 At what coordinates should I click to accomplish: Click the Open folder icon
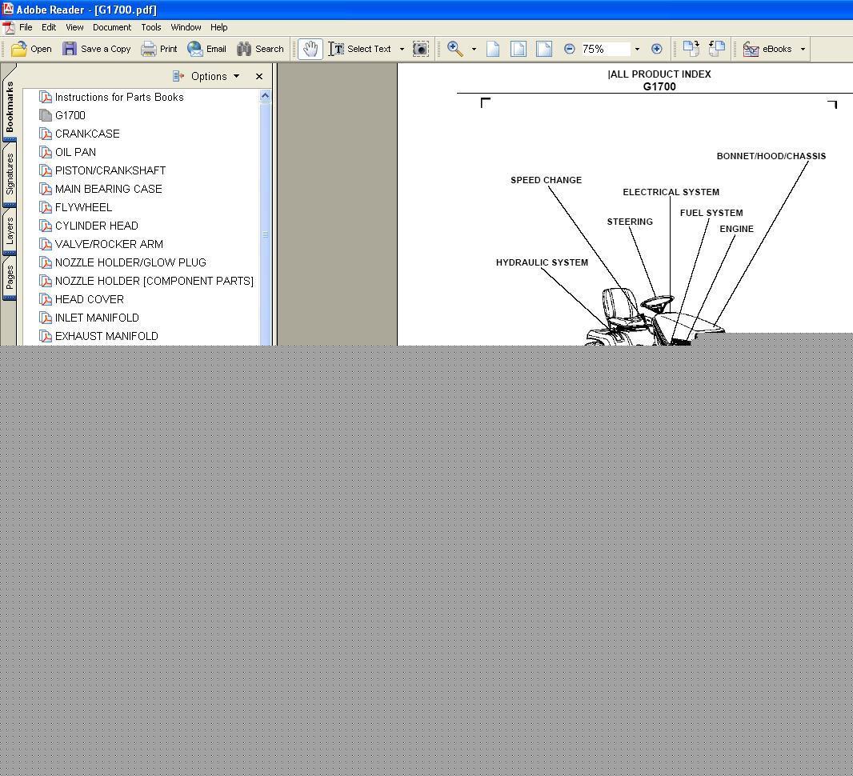click(18, 49)
